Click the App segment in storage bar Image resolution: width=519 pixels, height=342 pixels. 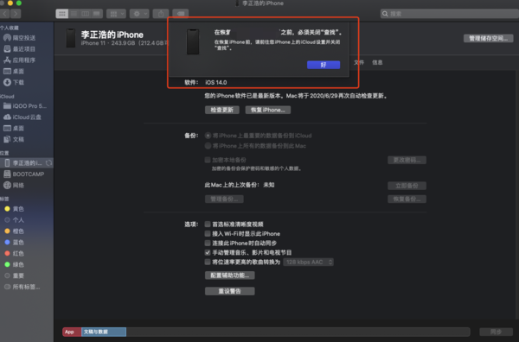coord(72,332)
